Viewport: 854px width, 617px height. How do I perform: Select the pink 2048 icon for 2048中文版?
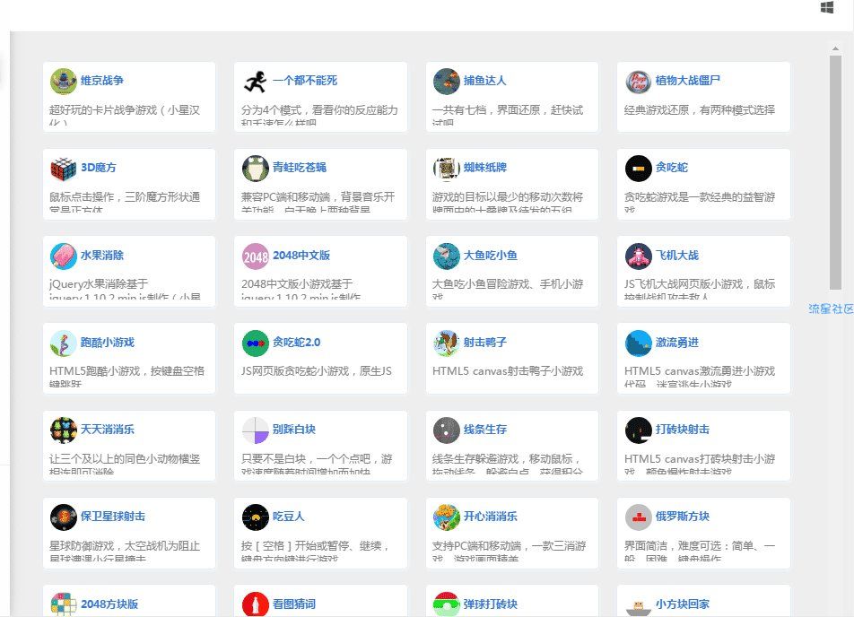(256, 256)
